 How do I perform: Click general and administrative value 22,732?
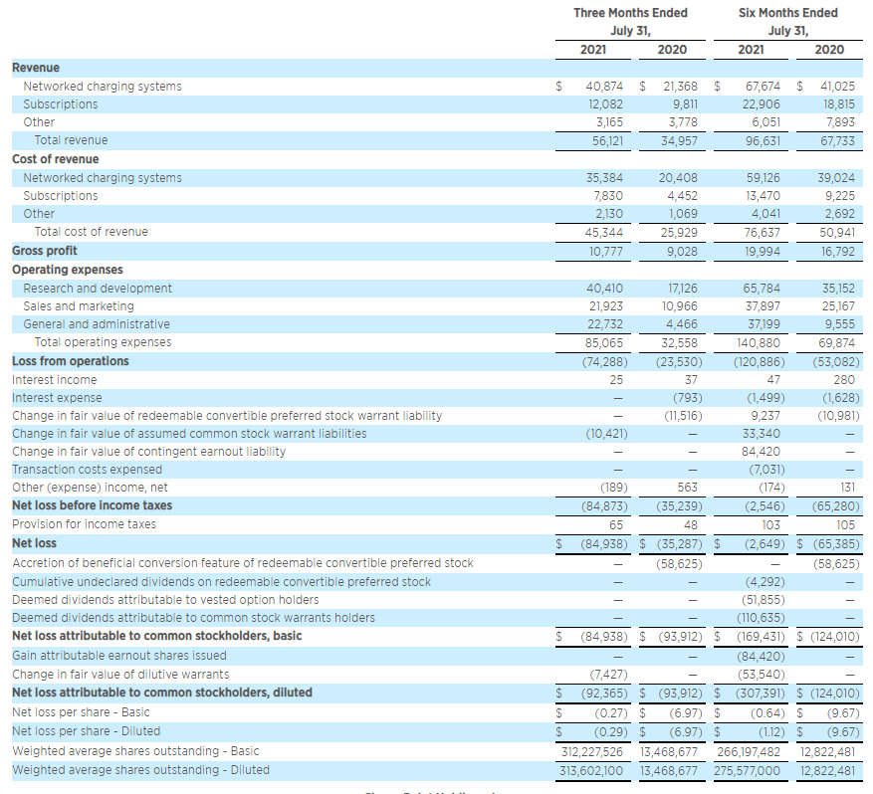point(605,324)
